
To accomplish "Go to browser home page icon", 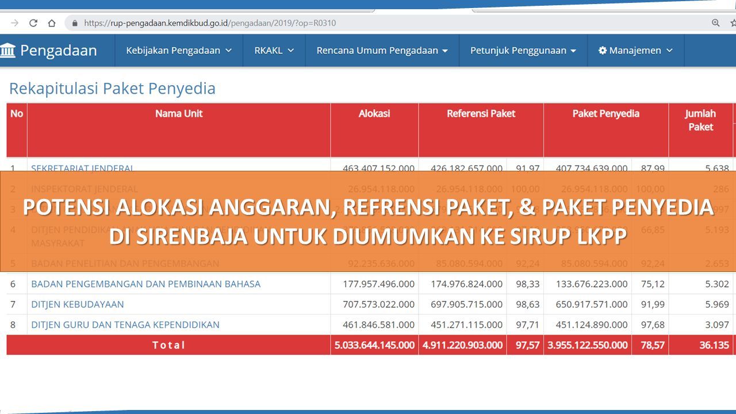I will click(x=52, y=23).
